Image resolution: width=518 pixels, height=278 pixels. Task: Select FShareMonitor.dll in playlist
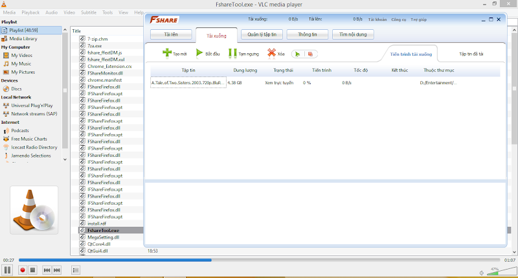coord(105,73)
